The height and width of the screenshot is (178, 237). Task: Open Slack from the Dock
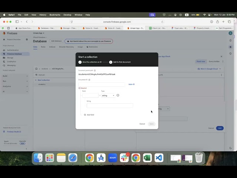(x=124, y=158)
